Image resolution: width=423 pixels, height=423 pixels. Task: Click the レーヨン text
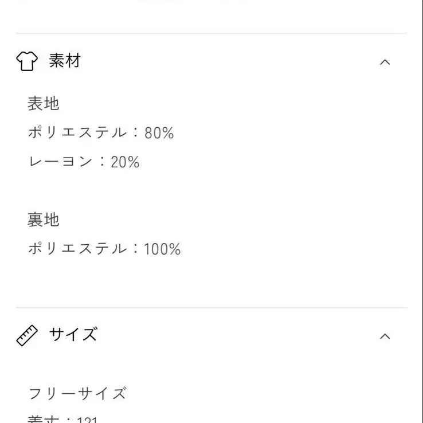[60, 162]
